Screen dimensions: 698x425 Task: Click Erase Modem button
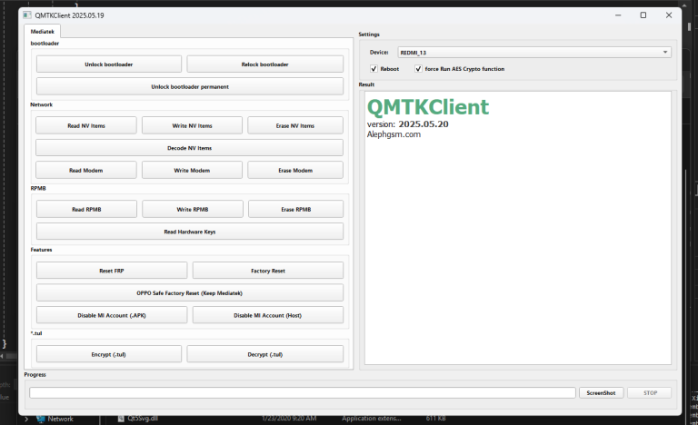295,170
